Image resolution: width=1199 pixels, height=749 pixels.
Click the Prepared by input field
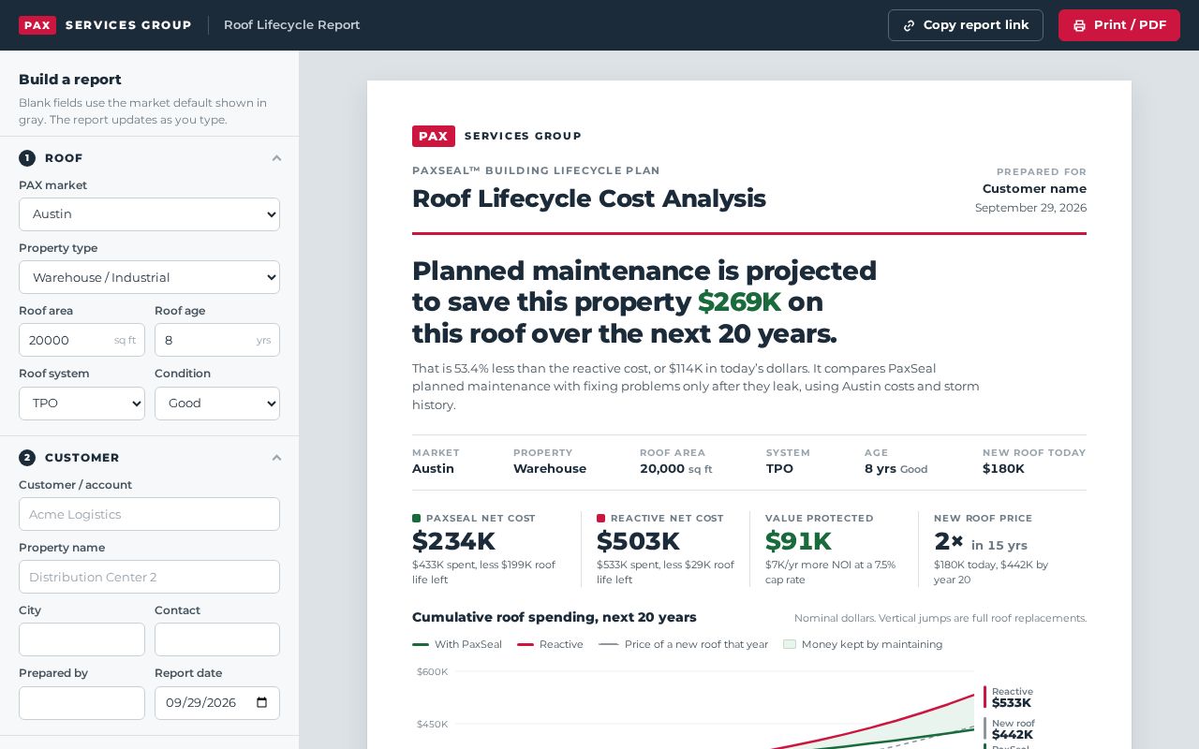pyautogui.click(x=81, y=703)
